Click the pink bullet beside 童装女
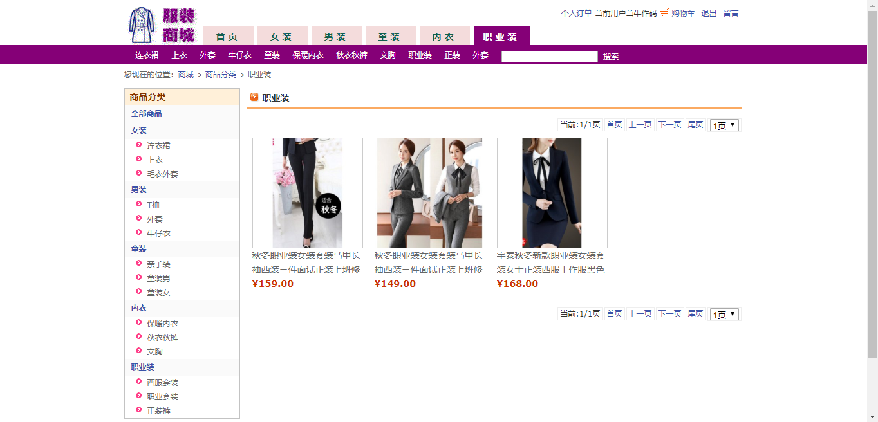878x422 pixels. [139, 291]
